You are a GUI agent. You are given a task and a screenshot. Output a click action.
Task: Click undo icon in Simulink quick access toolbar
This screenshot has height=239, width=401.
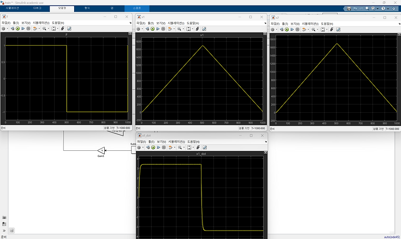click(x=355, y=9)
